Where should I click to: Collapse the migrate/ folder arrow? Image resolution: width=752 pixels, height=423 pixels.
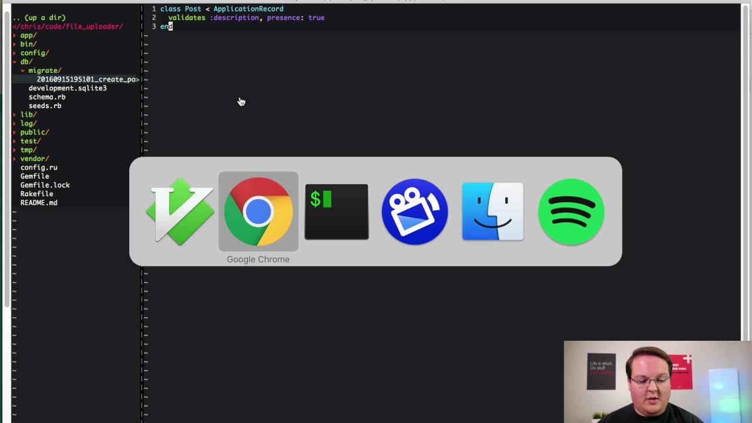[x=23, y=70]
